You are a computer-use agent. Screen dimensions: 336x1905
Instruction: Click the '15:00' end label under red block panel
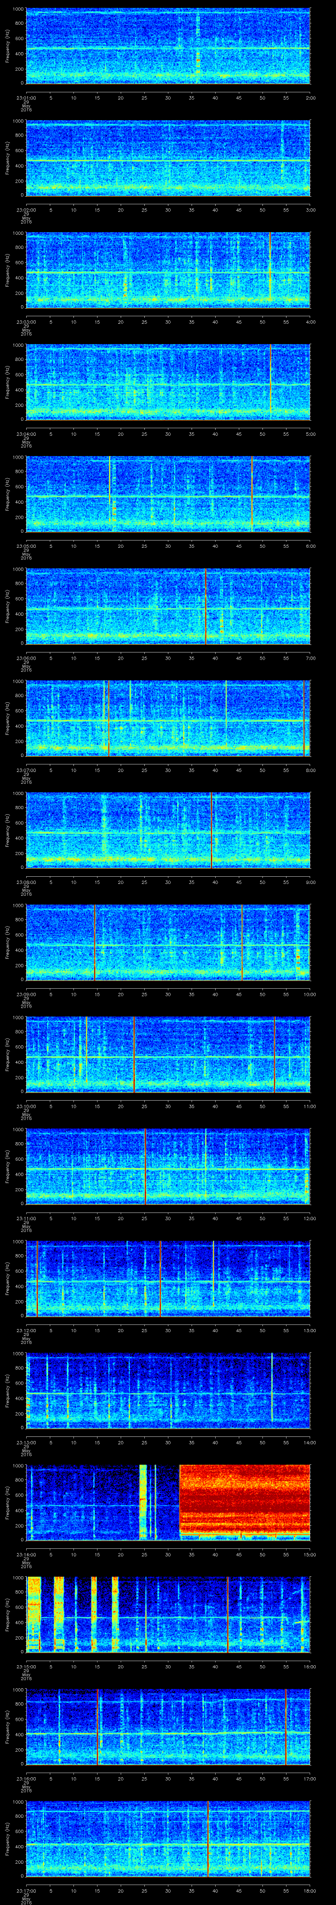pyautogui.click(x=309, y=1554)
